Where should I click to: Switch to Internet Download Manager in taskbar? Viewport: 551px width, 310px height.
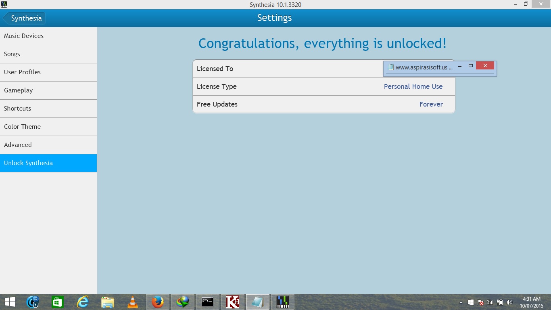[x=183, y=302]
